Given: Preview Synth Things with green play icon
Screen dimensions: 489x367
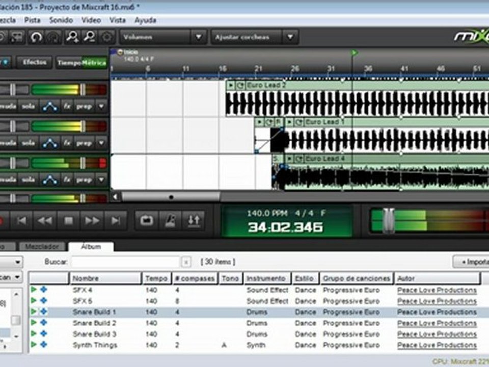Looking at the screenshot, I should pyautogui.click(x=34, y=345).
